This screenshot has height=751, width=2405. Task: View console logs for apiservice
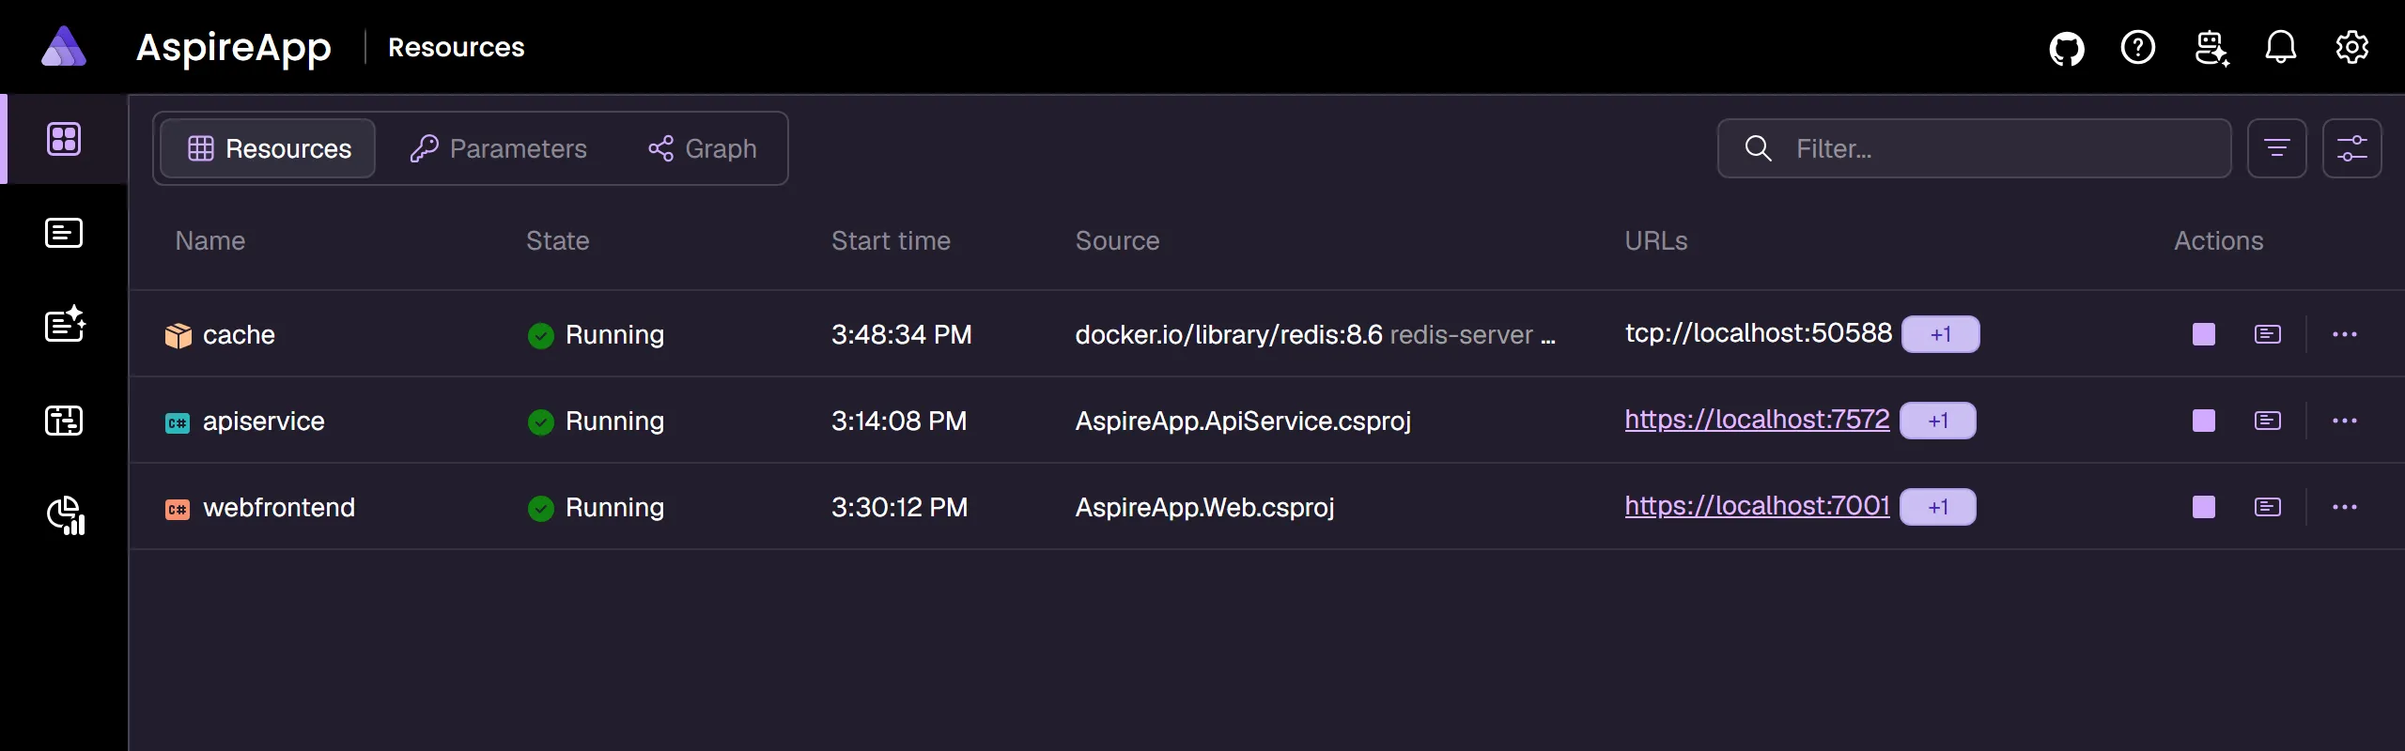pos(2268,421)
